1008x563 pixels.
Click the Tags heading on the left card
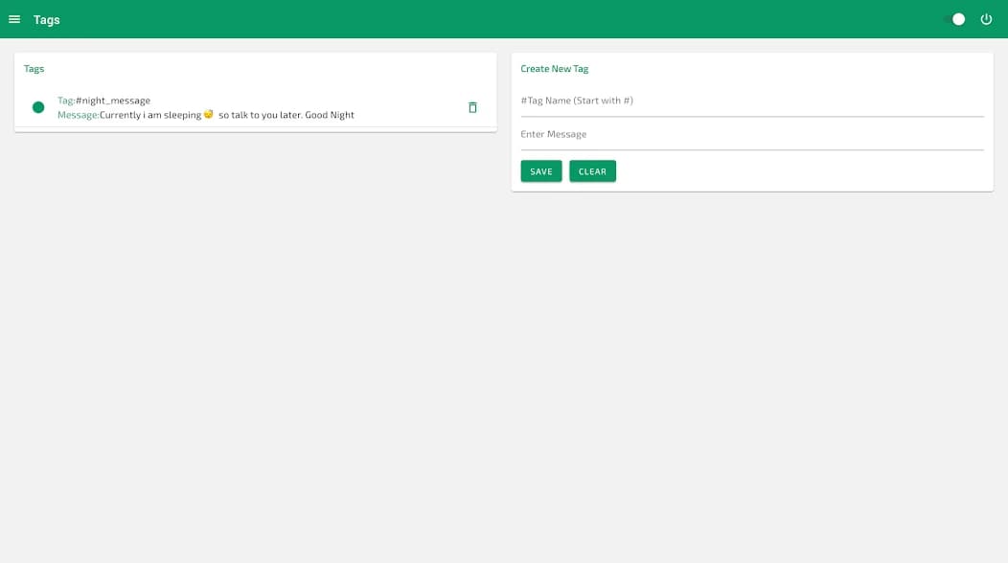[34, 68]
